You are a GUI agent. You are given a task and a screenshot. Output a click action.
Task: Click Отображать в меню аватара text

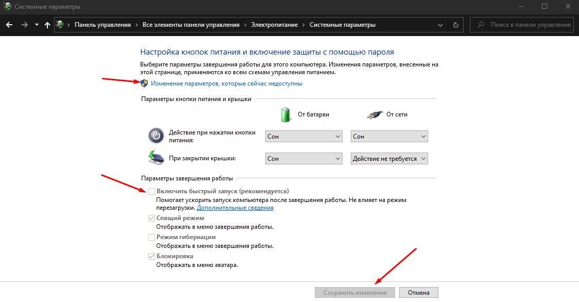click(197, 265)
